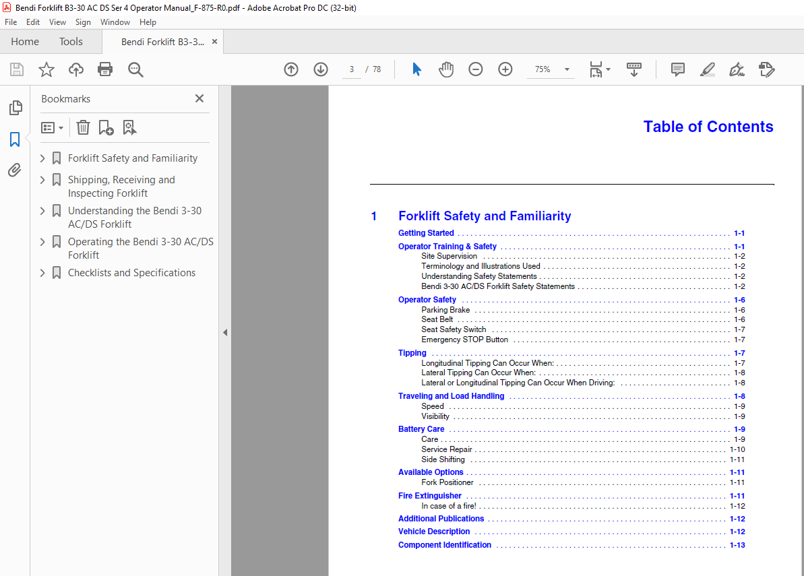
Task: Add a new bookmark
Action: point(106,127)
